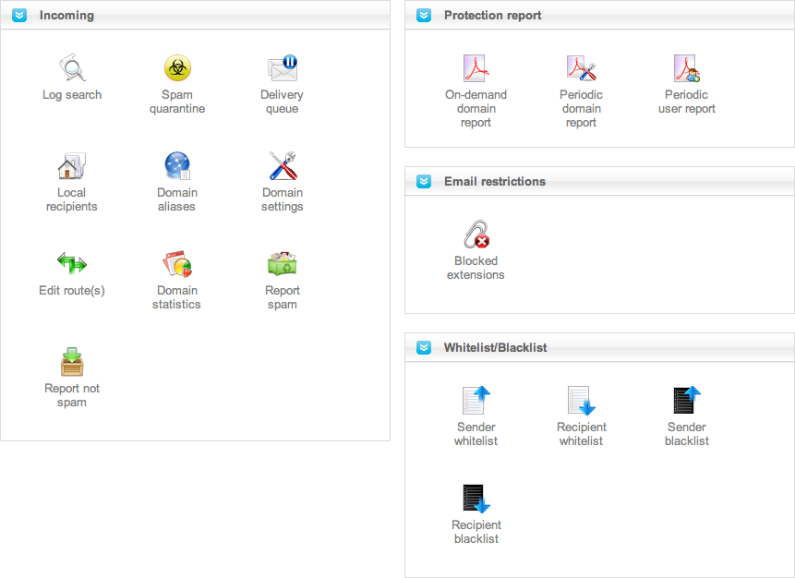Click the Domain settings text link
Image resolution: width=795 pixels, height=578 pixels.
(x=283, y=199)
